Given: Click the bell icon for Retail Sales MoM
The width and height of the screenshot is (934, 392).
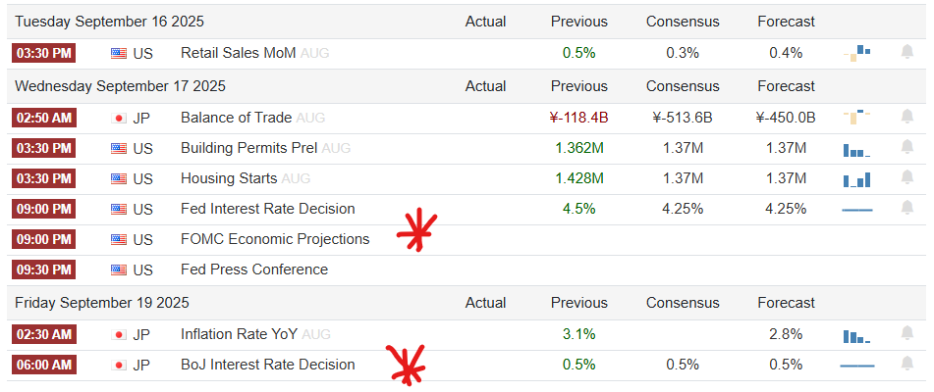Looking at the screenshot, I should (x=907, y=52).
